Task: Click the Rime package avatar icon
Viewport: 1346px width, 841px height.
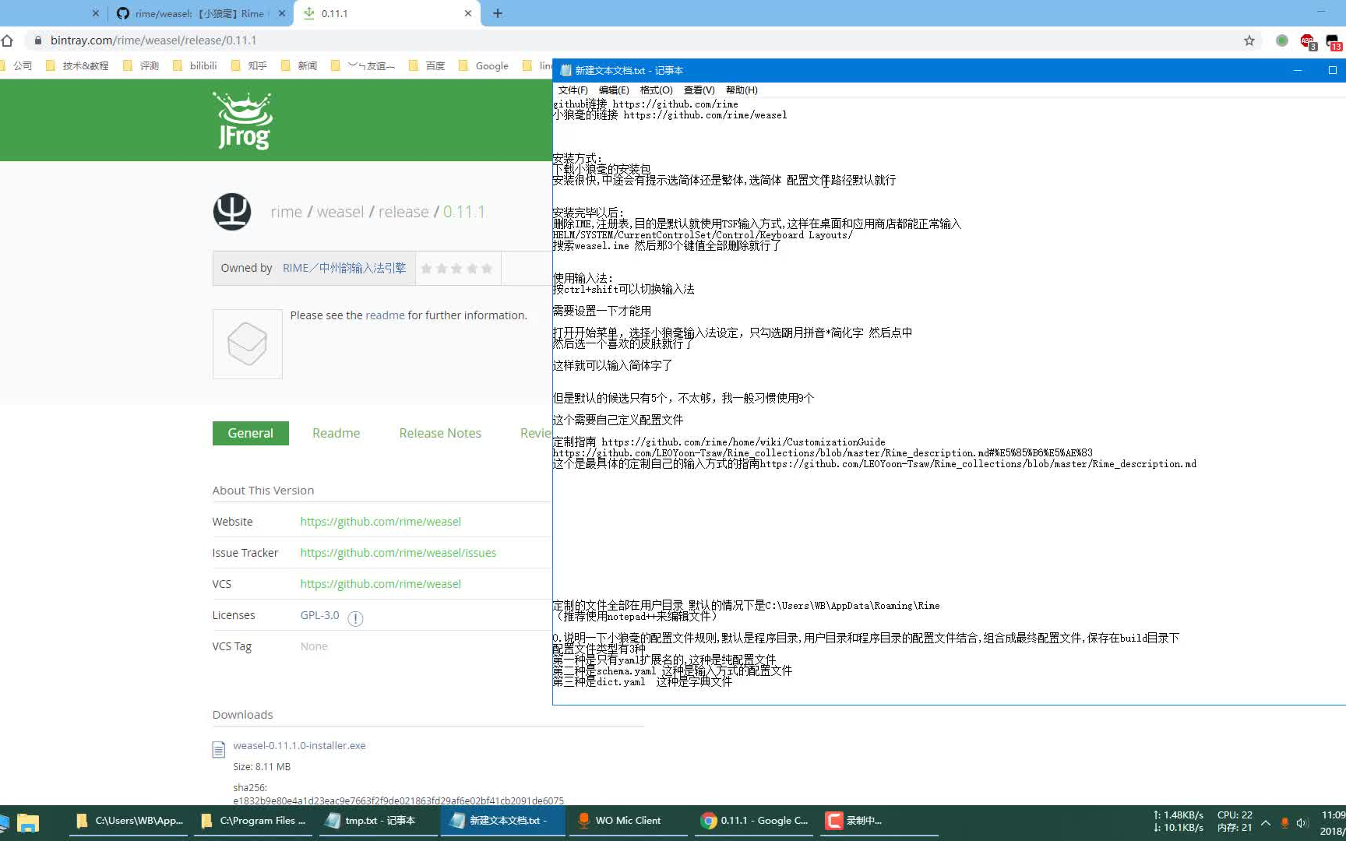Action: [232, 211]
